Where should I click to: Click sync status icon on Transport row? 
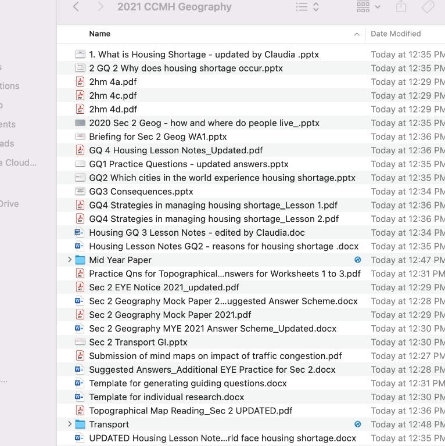tap(358, 425)
